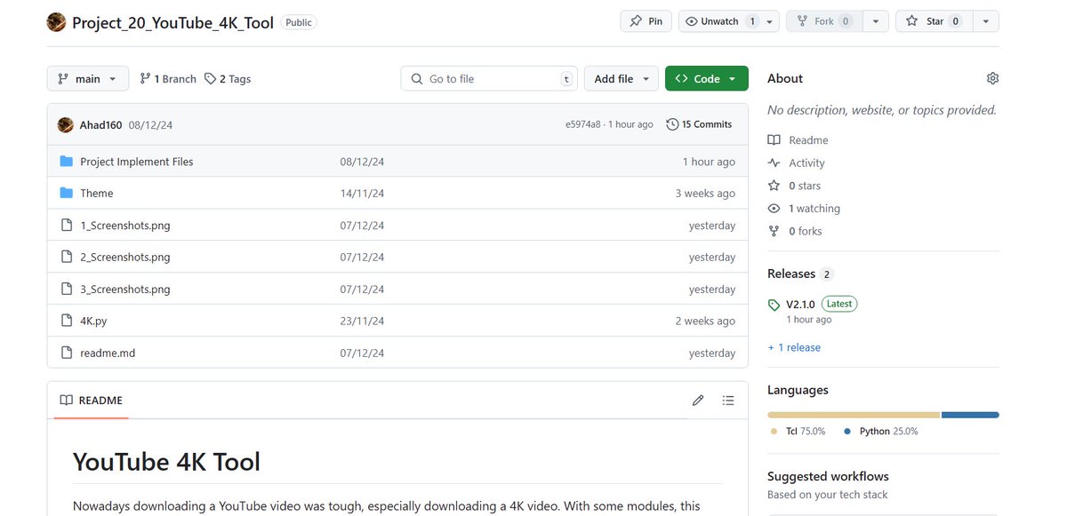View the 2 Tags link
1067x516 pixels.
point(228,79)
